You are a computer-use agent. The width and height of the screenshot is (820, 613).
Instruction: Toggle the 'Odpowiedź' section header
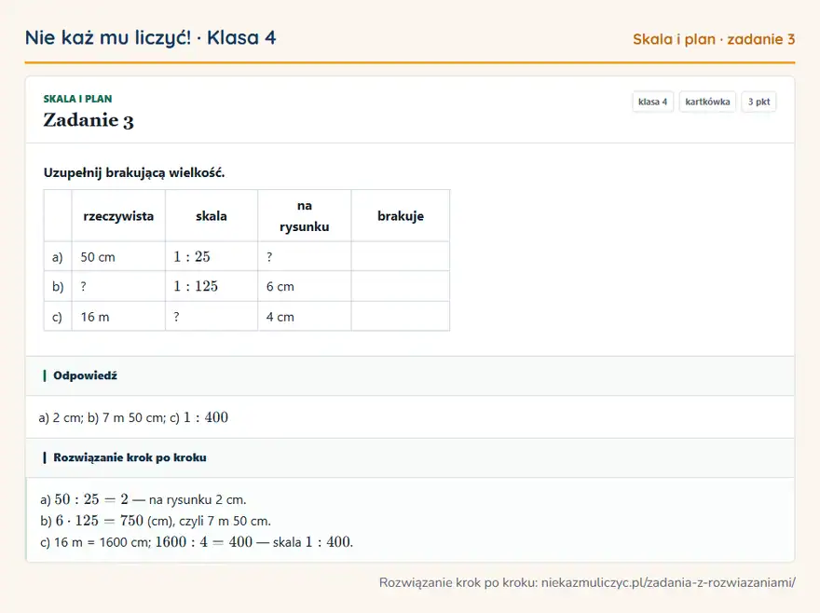pos(410,375)
